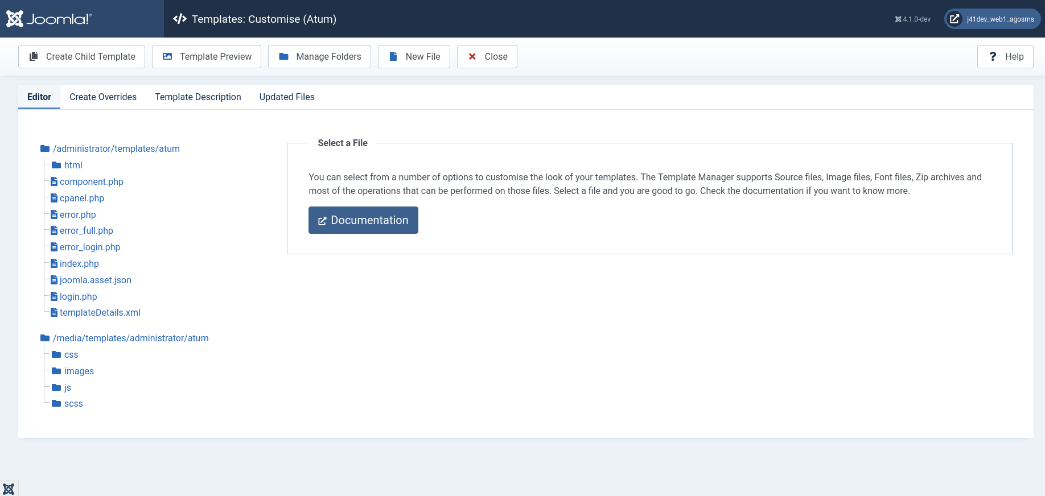The width and height of the screenshot is (1045, 496).
Task: Open the Template Description tab
Action: point(198,97)
